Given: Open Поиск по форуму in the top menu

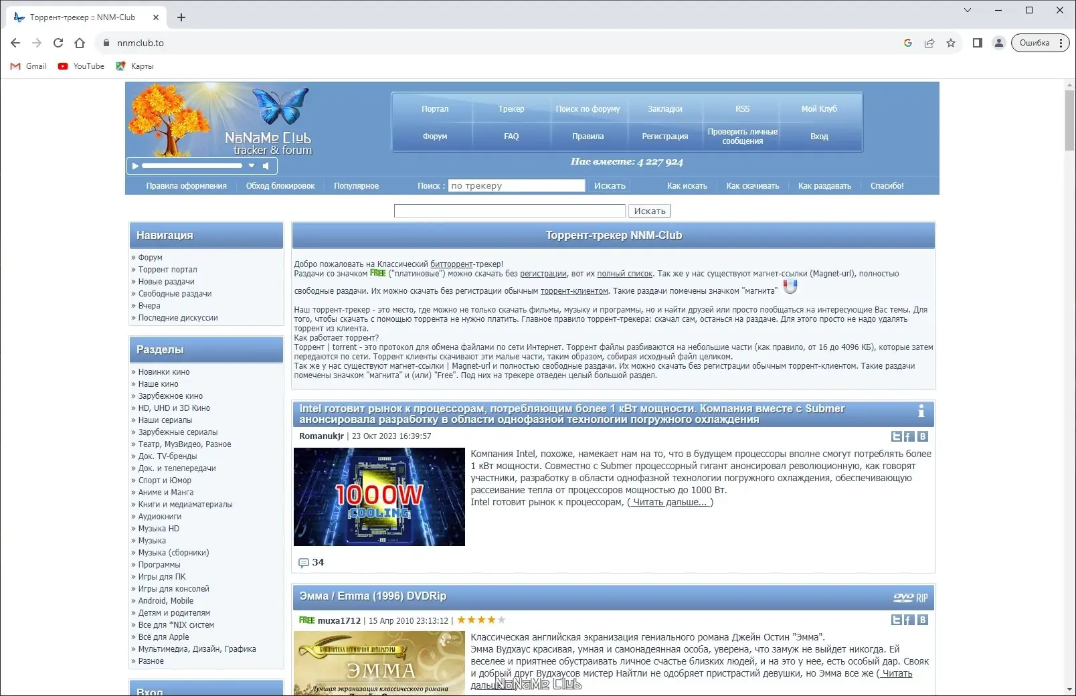Looking at the screenshot, I should pyautogui.click(x=588, y=109).
